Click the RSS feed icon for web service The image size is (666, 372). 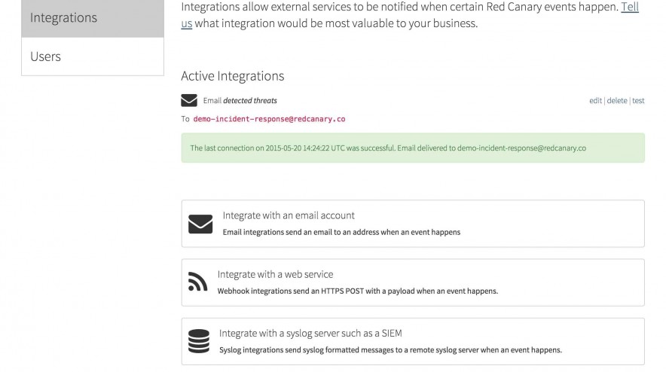coord(197,282)
